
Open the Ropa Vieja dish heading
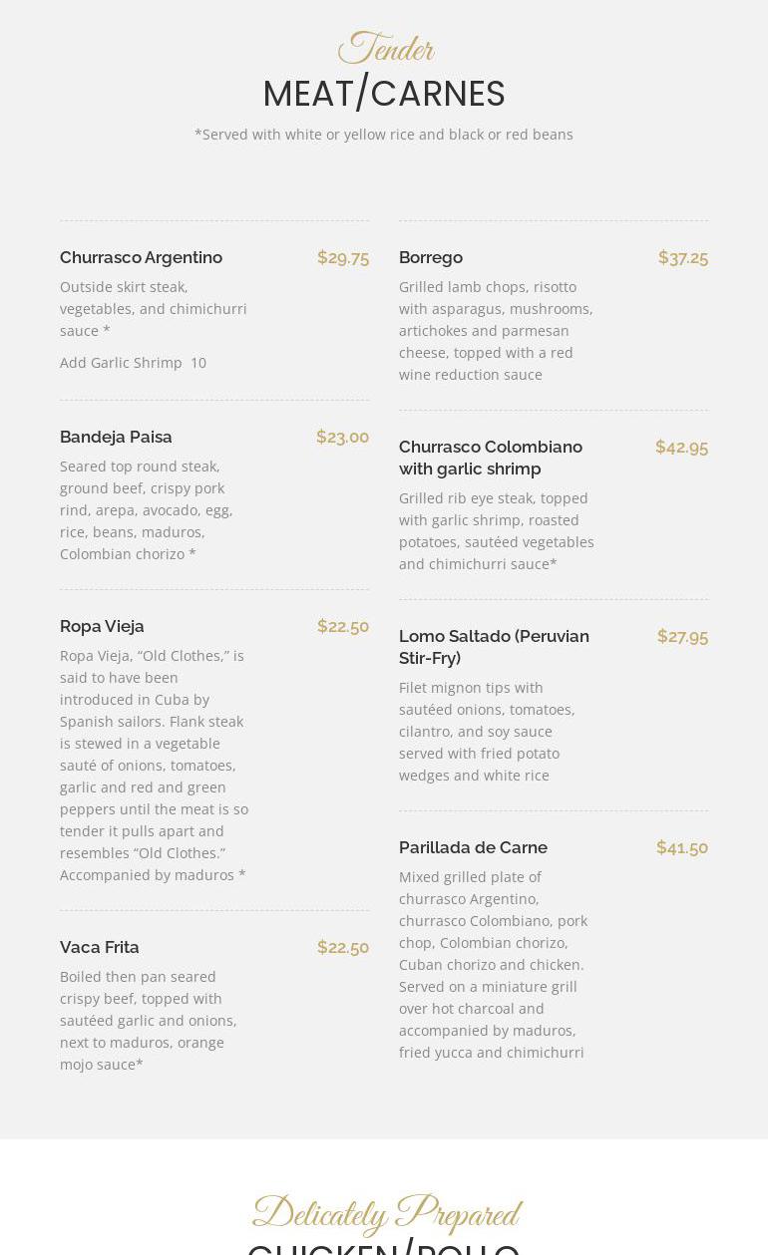coord(102,626)
